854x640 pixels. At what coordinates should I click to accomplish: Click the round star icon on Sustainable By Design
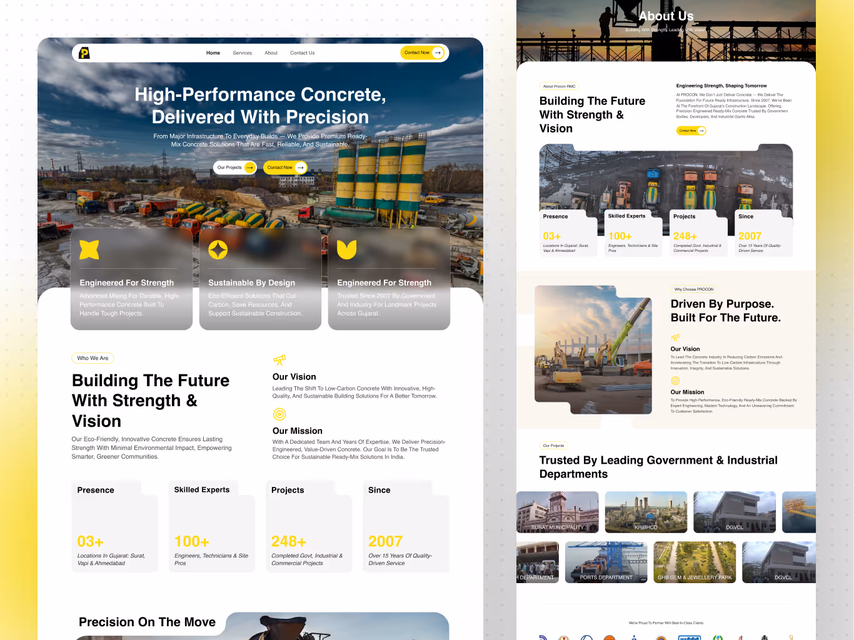click(x=218, y=249)
